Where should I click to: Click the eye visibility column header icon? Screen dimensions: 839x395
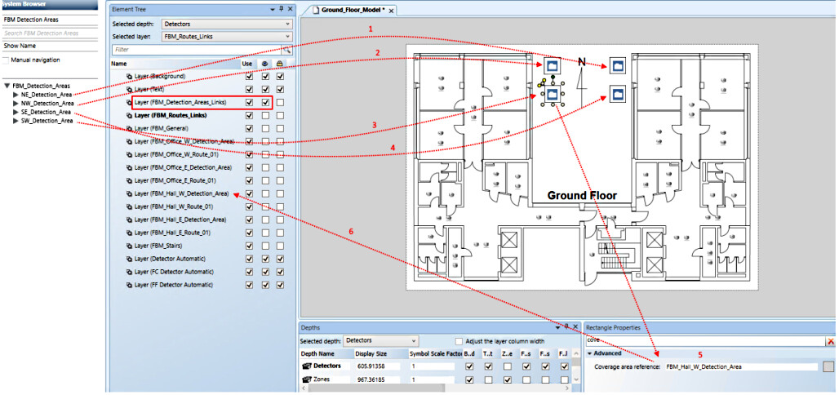pyautogui.click(x=266, y=63)
